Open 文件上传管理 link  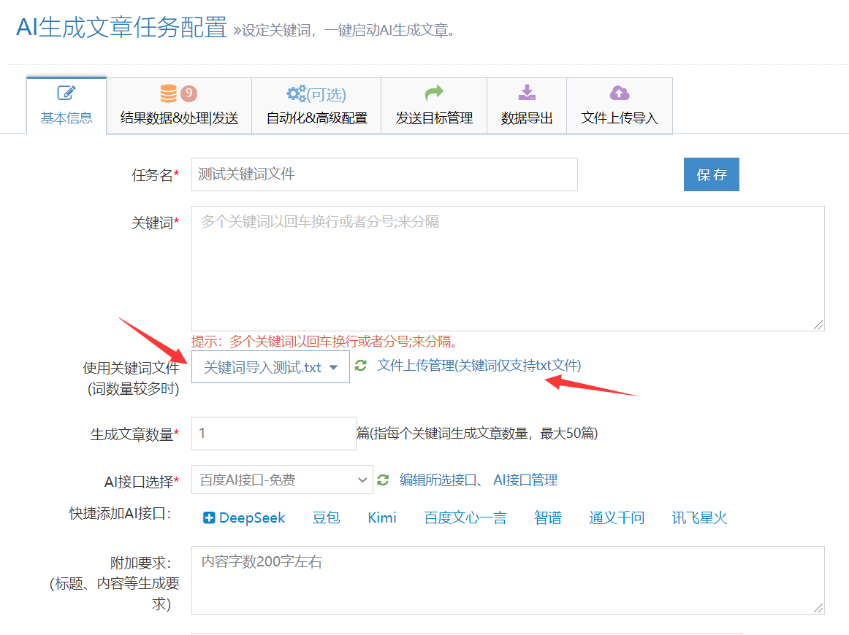(479, 366)
